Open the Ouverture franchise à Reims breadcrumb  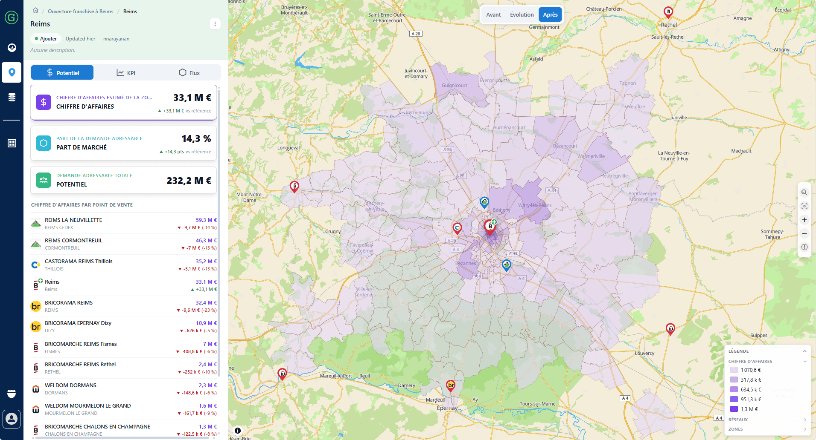tap(81, 12)
